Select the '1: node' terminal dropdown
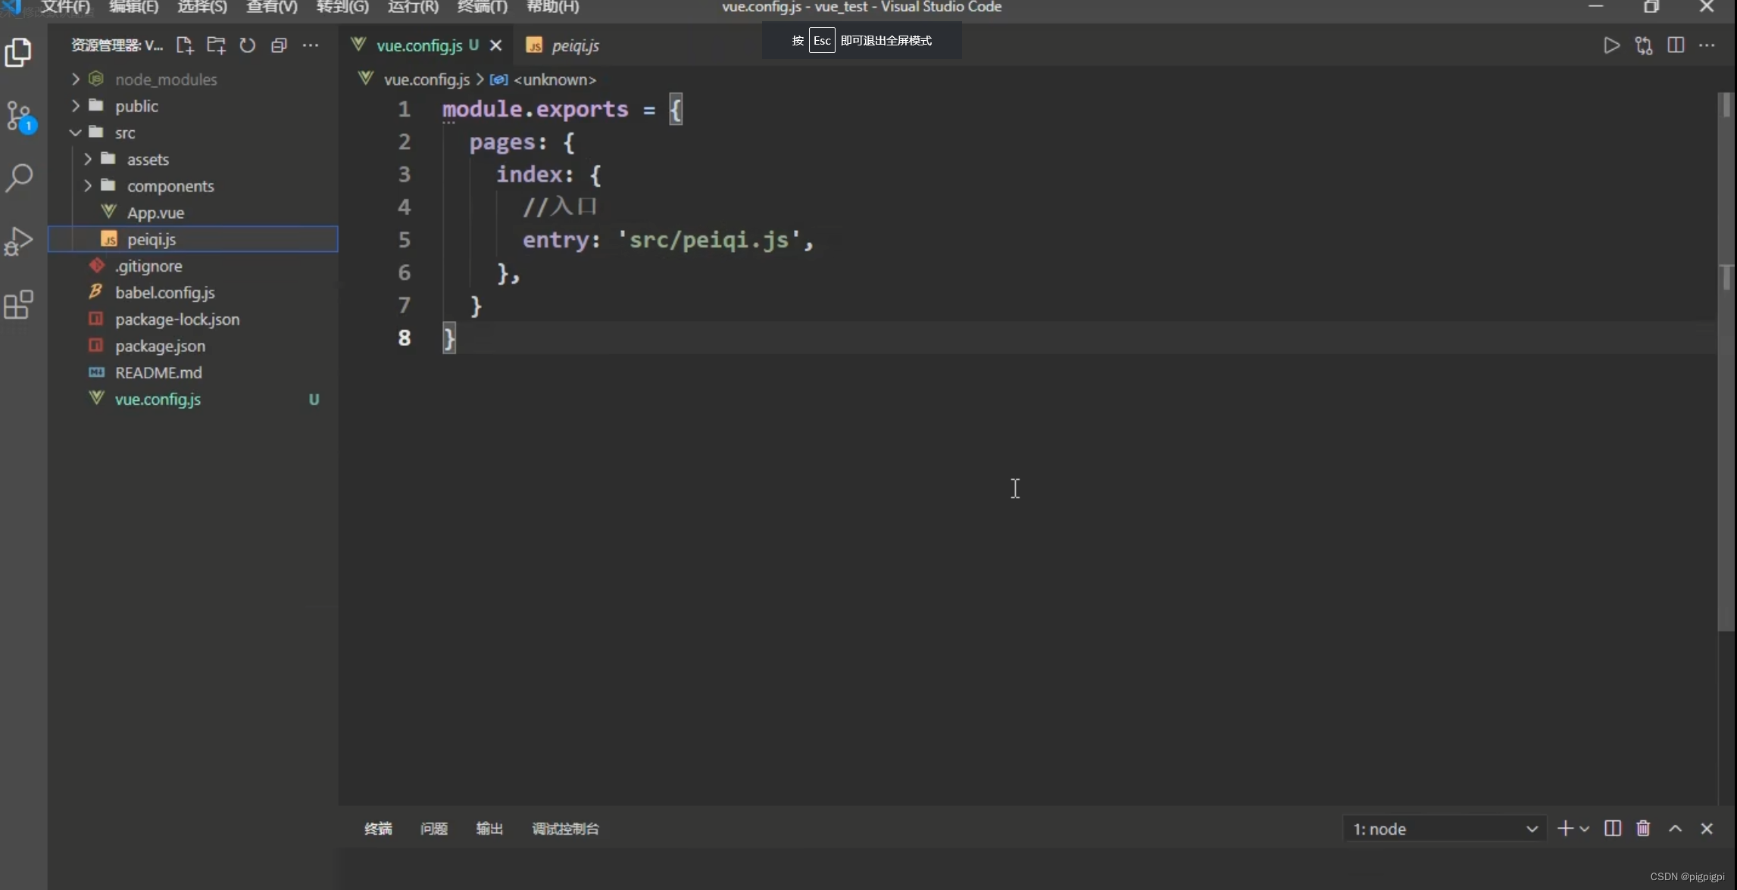 [1445, 829]
